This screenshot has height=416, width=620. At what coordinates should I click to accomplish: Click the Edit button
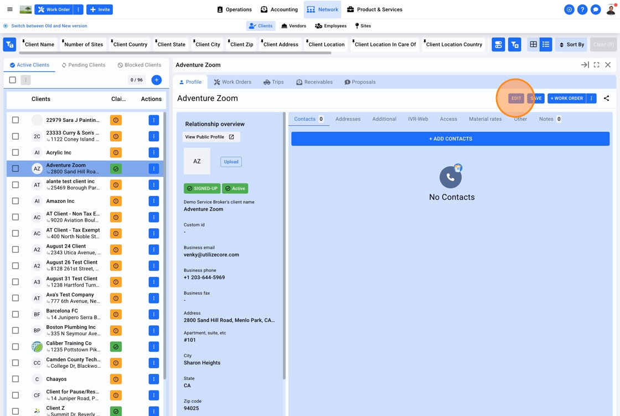click(516, 98)
